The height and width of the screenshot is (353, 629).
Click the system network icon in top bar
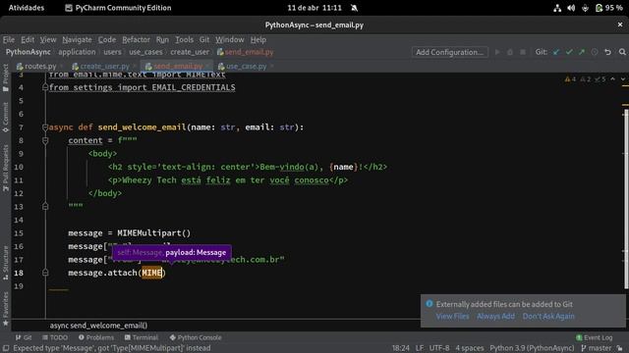(557, 8)
